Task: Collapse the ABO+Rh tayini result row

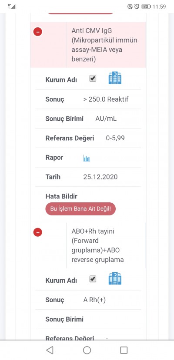Action: [38, 232]
